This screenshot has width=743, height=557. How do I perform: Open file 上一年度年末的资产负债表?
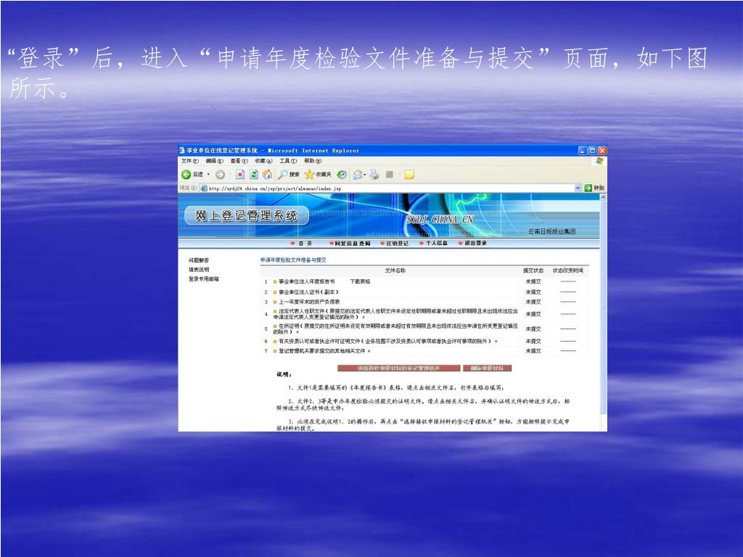click(x=309, y=302)
